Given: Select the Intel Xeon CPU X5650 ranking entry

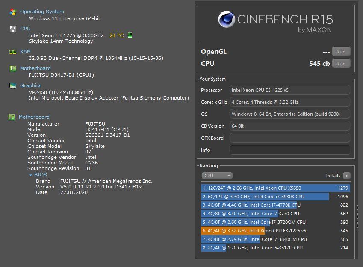Looking at the screenshot, I should point(275,188).
